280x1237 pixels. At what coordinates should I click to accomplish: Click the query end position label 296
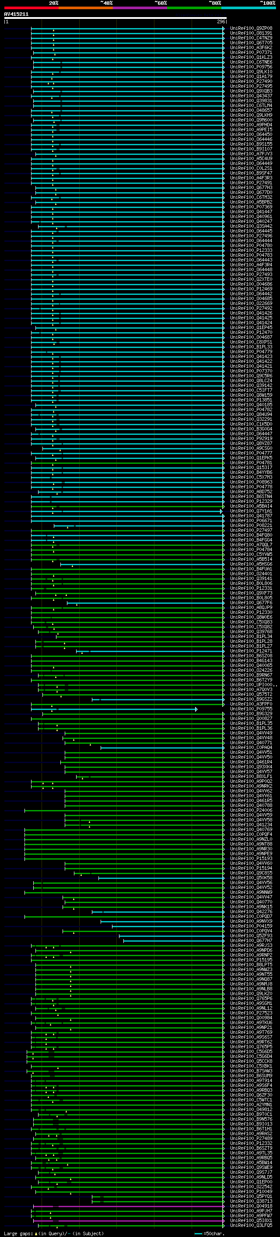point(221,22)
